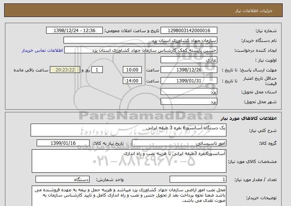Click the label شهر محل تحویل
The image size is (291, 206).
(260, 102)
